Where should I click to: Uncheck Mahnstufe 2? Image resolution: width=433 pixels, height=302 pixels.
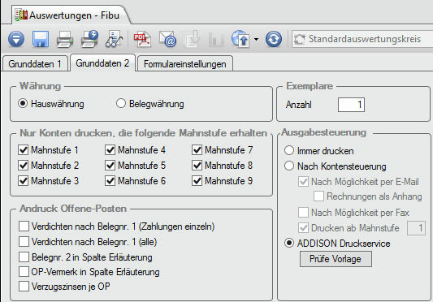tap(24, 166)
